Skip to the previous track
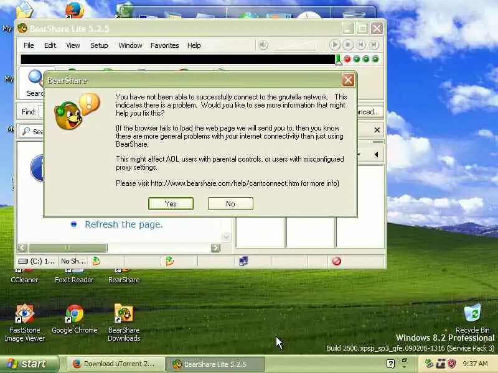Screen dimensions: 498x373 (361, 45)
